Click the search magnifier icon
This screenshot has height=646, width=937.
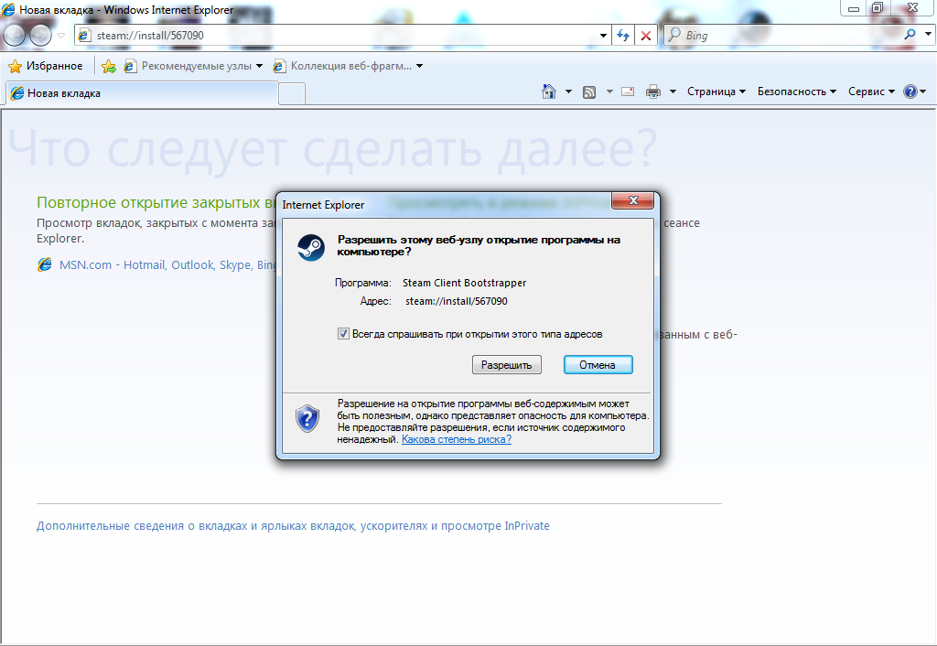(x=910, y=35)
